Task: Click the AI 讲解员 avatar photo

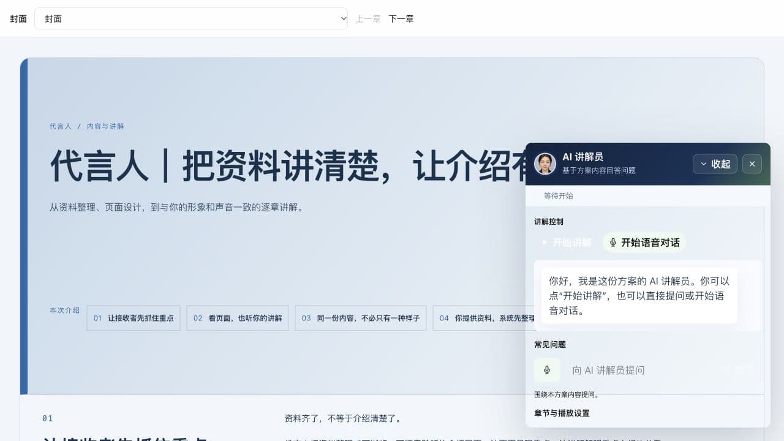Action: (545, 164)
